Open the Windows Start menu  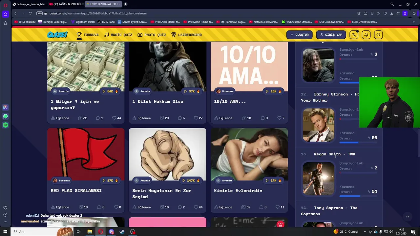pos(5,232)
